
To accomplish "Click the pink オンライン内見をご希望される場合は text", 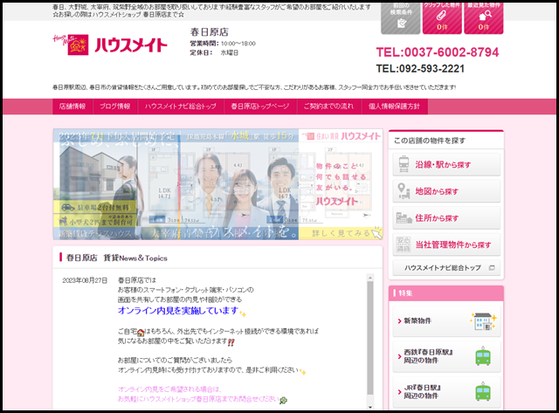I will pyautogui.click(x=169, y=389).
